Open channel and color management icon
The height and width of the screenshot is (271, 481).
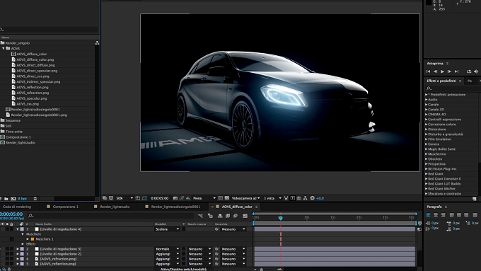[188, 198]
